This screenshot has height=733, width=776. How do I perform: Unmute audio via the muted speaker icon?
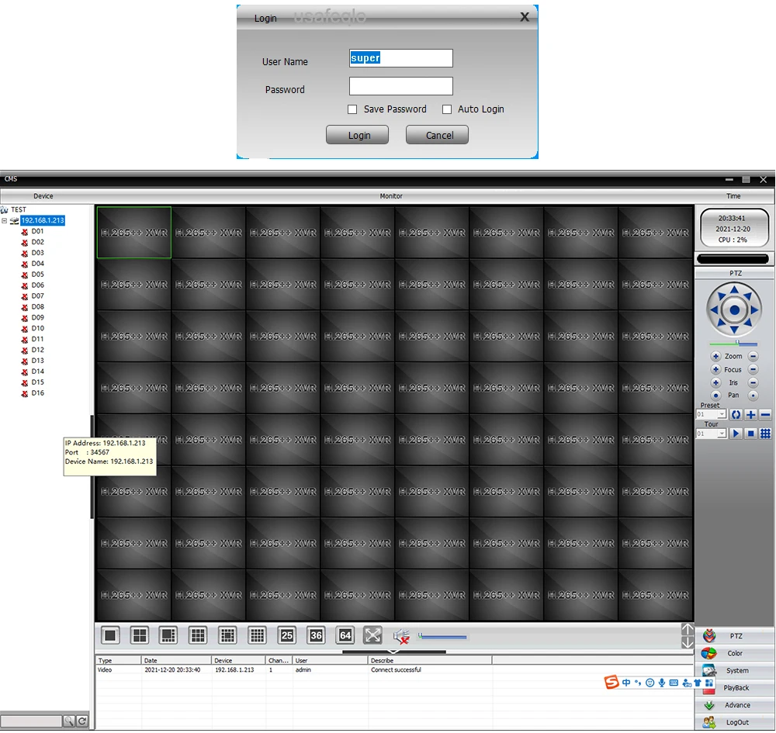pyautogui.click(x=401, y=636)
